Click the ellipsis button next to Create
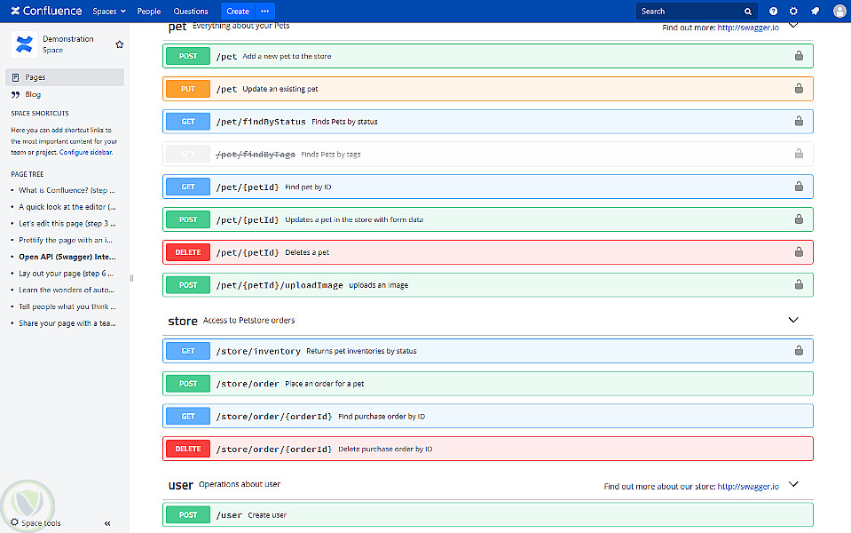This screenshot has height=533, width=851. [x=264, y=11]
